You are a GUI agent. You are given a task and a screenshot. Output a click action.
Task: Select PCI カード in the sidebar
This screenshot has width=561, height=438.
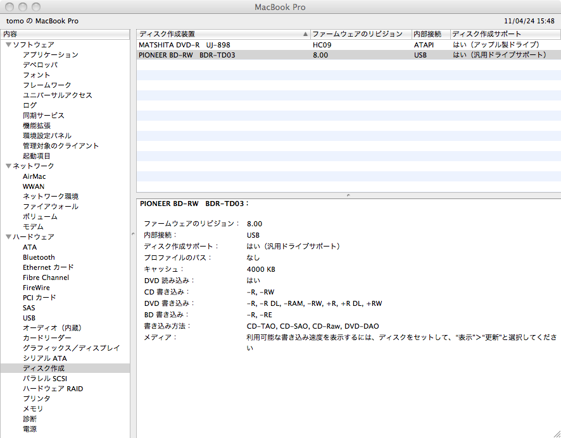click(39, 297)
